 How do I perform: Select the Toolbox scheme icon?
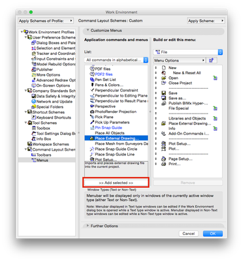click(x=33, y=128)
